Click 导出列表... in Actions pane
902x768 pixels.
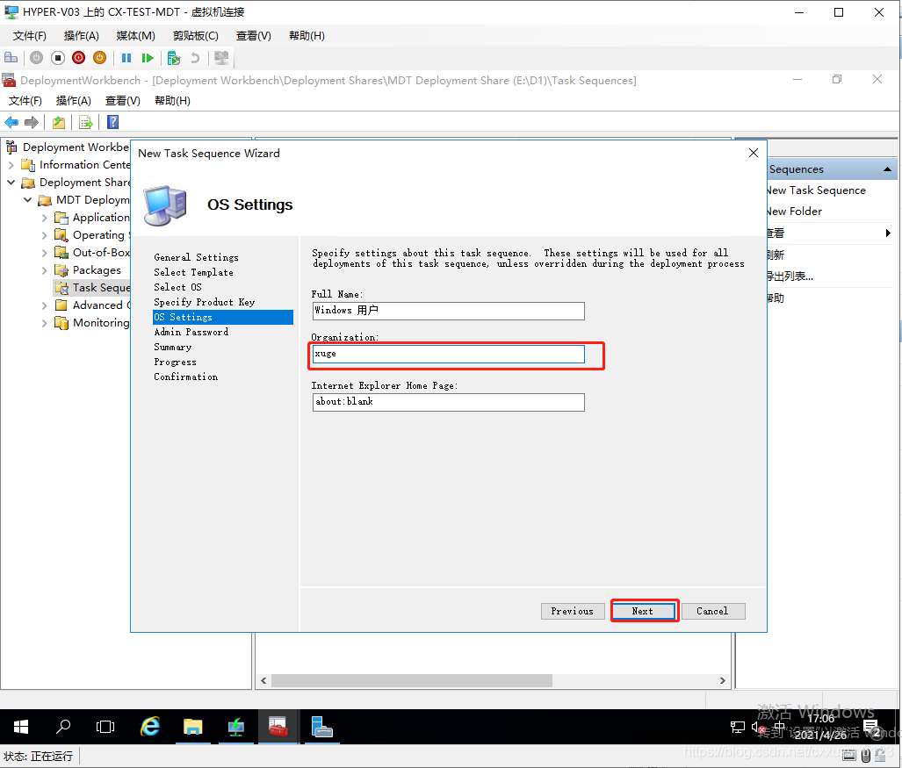pos(790,276)
